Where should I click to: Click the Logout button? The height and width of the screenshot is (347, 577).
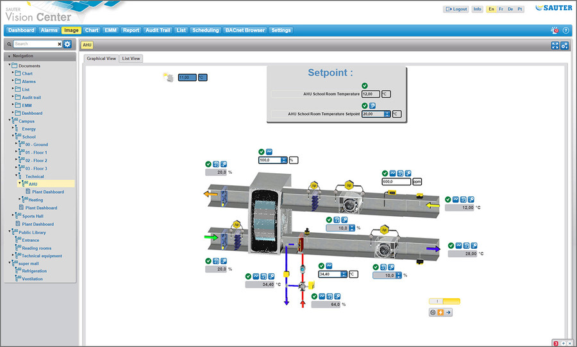(x=456, y=9)
